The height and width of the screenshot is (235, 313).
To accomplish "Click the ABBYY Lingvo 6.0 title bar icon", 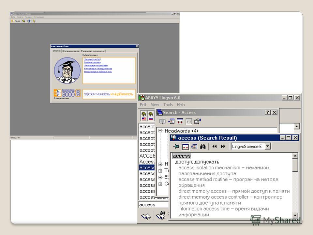I will coord(142,98).
